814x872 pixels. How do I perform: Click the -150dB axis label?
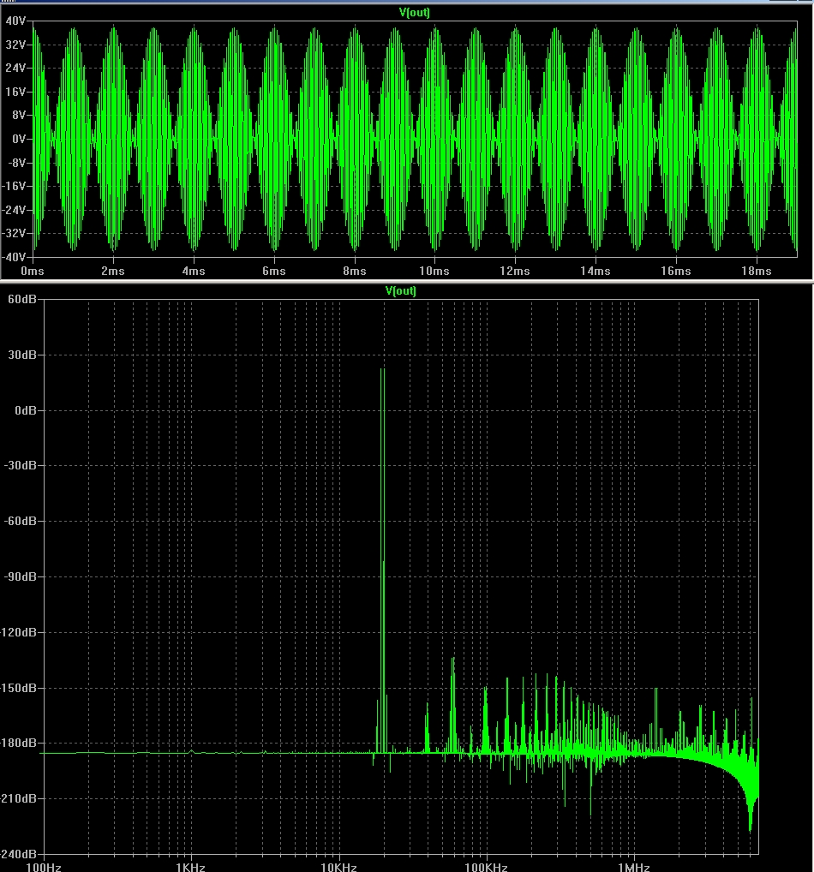coord(18,688)
